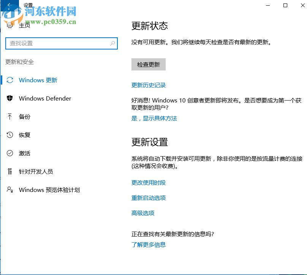This screenshot has width=307, height=275.
Task: Click the 针对开发人员 wrench icon
Action: point(10,171)
